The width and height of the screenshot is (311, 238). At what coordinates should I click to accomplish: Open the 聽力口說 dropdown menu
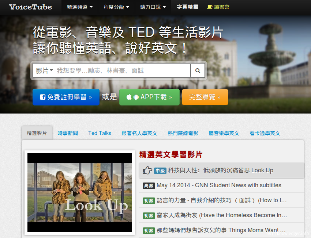pyautogui.click(x=153, y=7)
